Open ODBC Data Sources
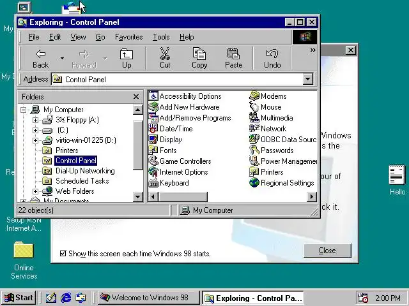 click(x=283, y=140)
